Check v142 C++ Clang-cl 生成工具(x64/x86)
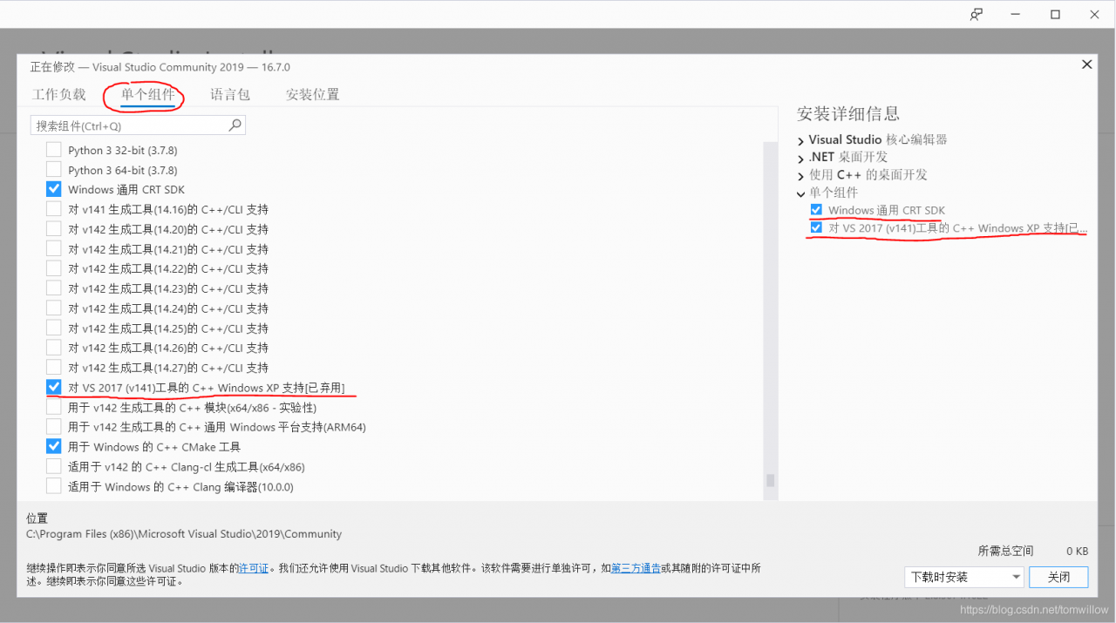This screenshot has width=1116, height=623. click(54, 466)
